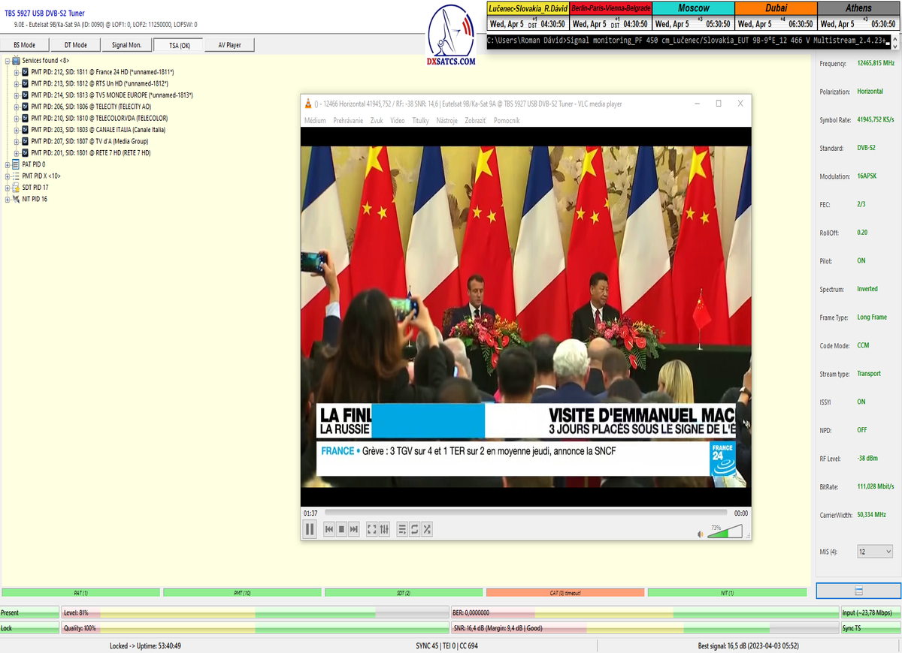This screenshot has height=653, width=902.
Task: Skip to next media in VLC
Action: coord(354,529)
